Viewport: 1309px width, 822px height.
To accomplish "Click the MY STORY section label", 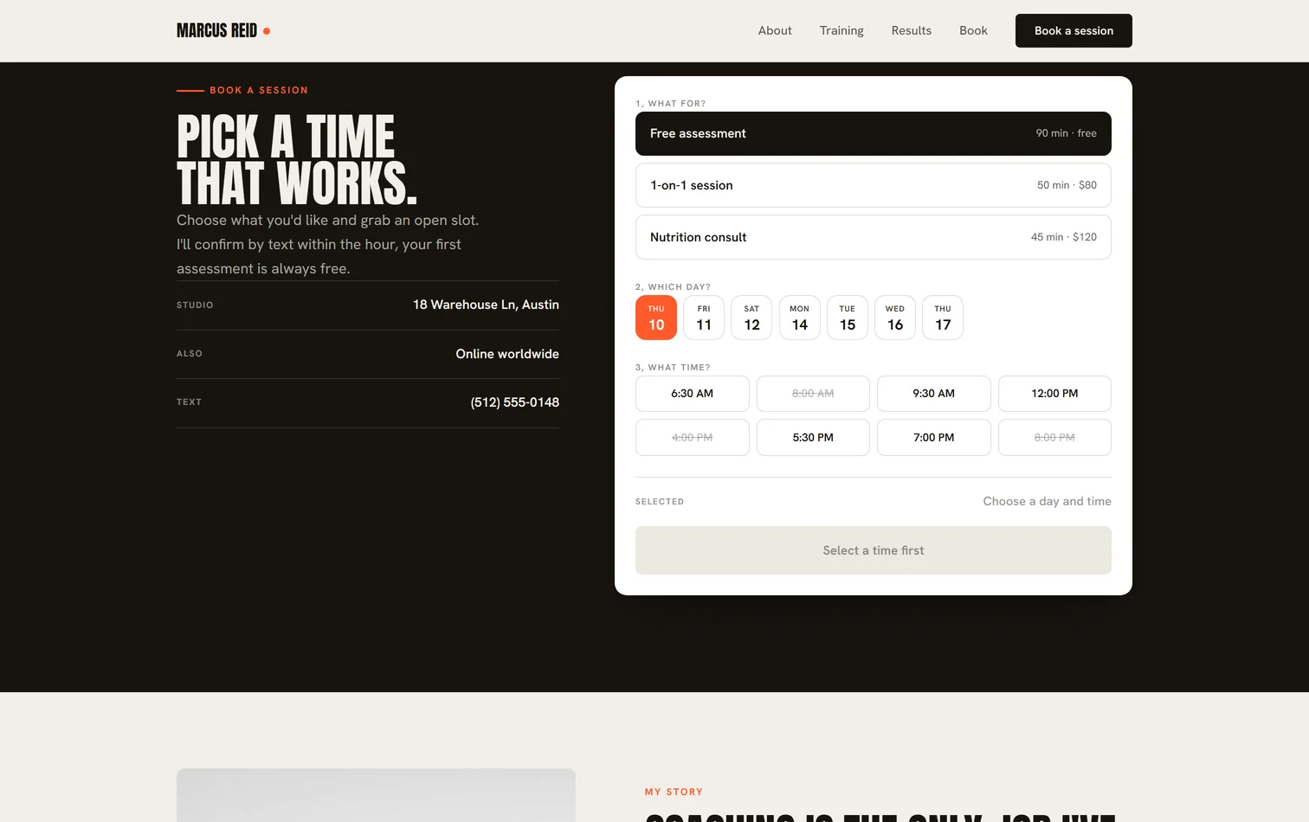I will 674,792.
